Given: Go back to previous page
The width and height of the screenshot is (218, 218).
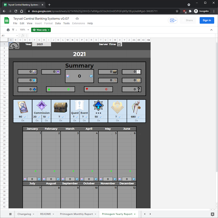Looking at the screenshot, I should (x=4, y=11).
